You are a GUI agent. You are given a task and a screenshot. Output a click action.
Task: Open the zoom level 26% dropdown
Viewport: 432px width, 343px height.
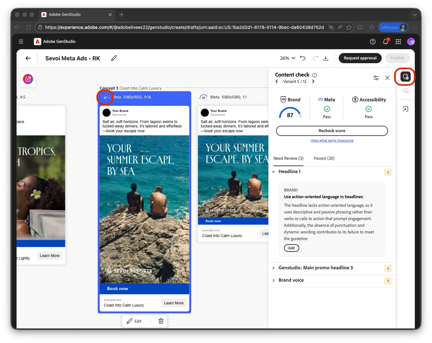(287, 58)
